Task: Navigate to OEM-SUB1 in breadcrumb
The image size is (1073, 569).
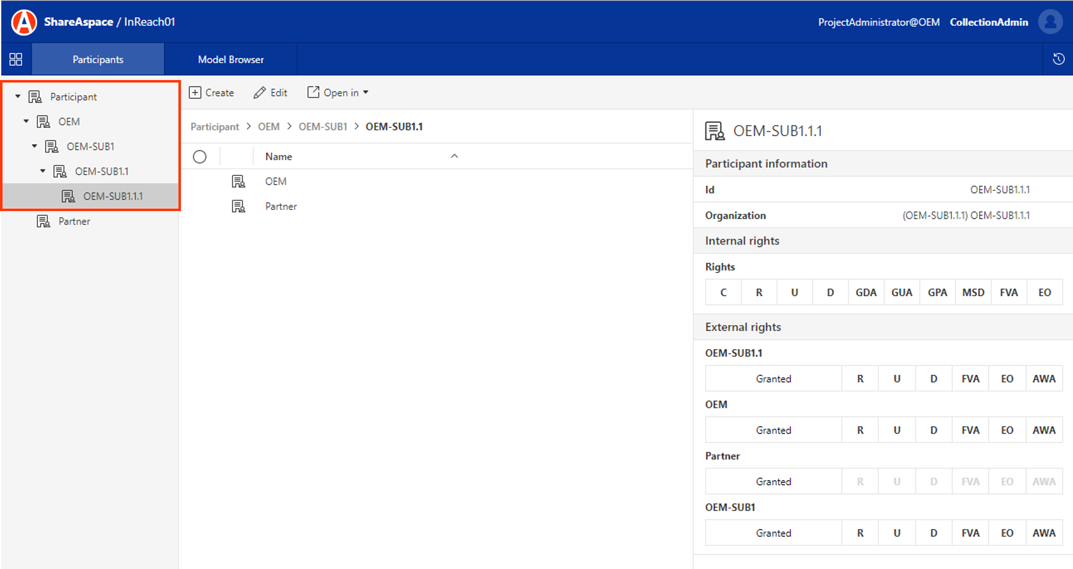Action: pyautogui.click(x=323, y=127)
